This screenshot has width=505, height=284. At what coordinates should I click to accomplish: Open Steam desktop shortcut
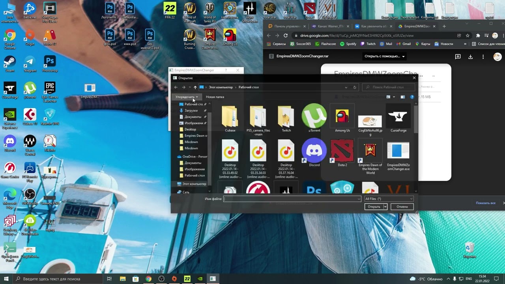click(9, 64)
